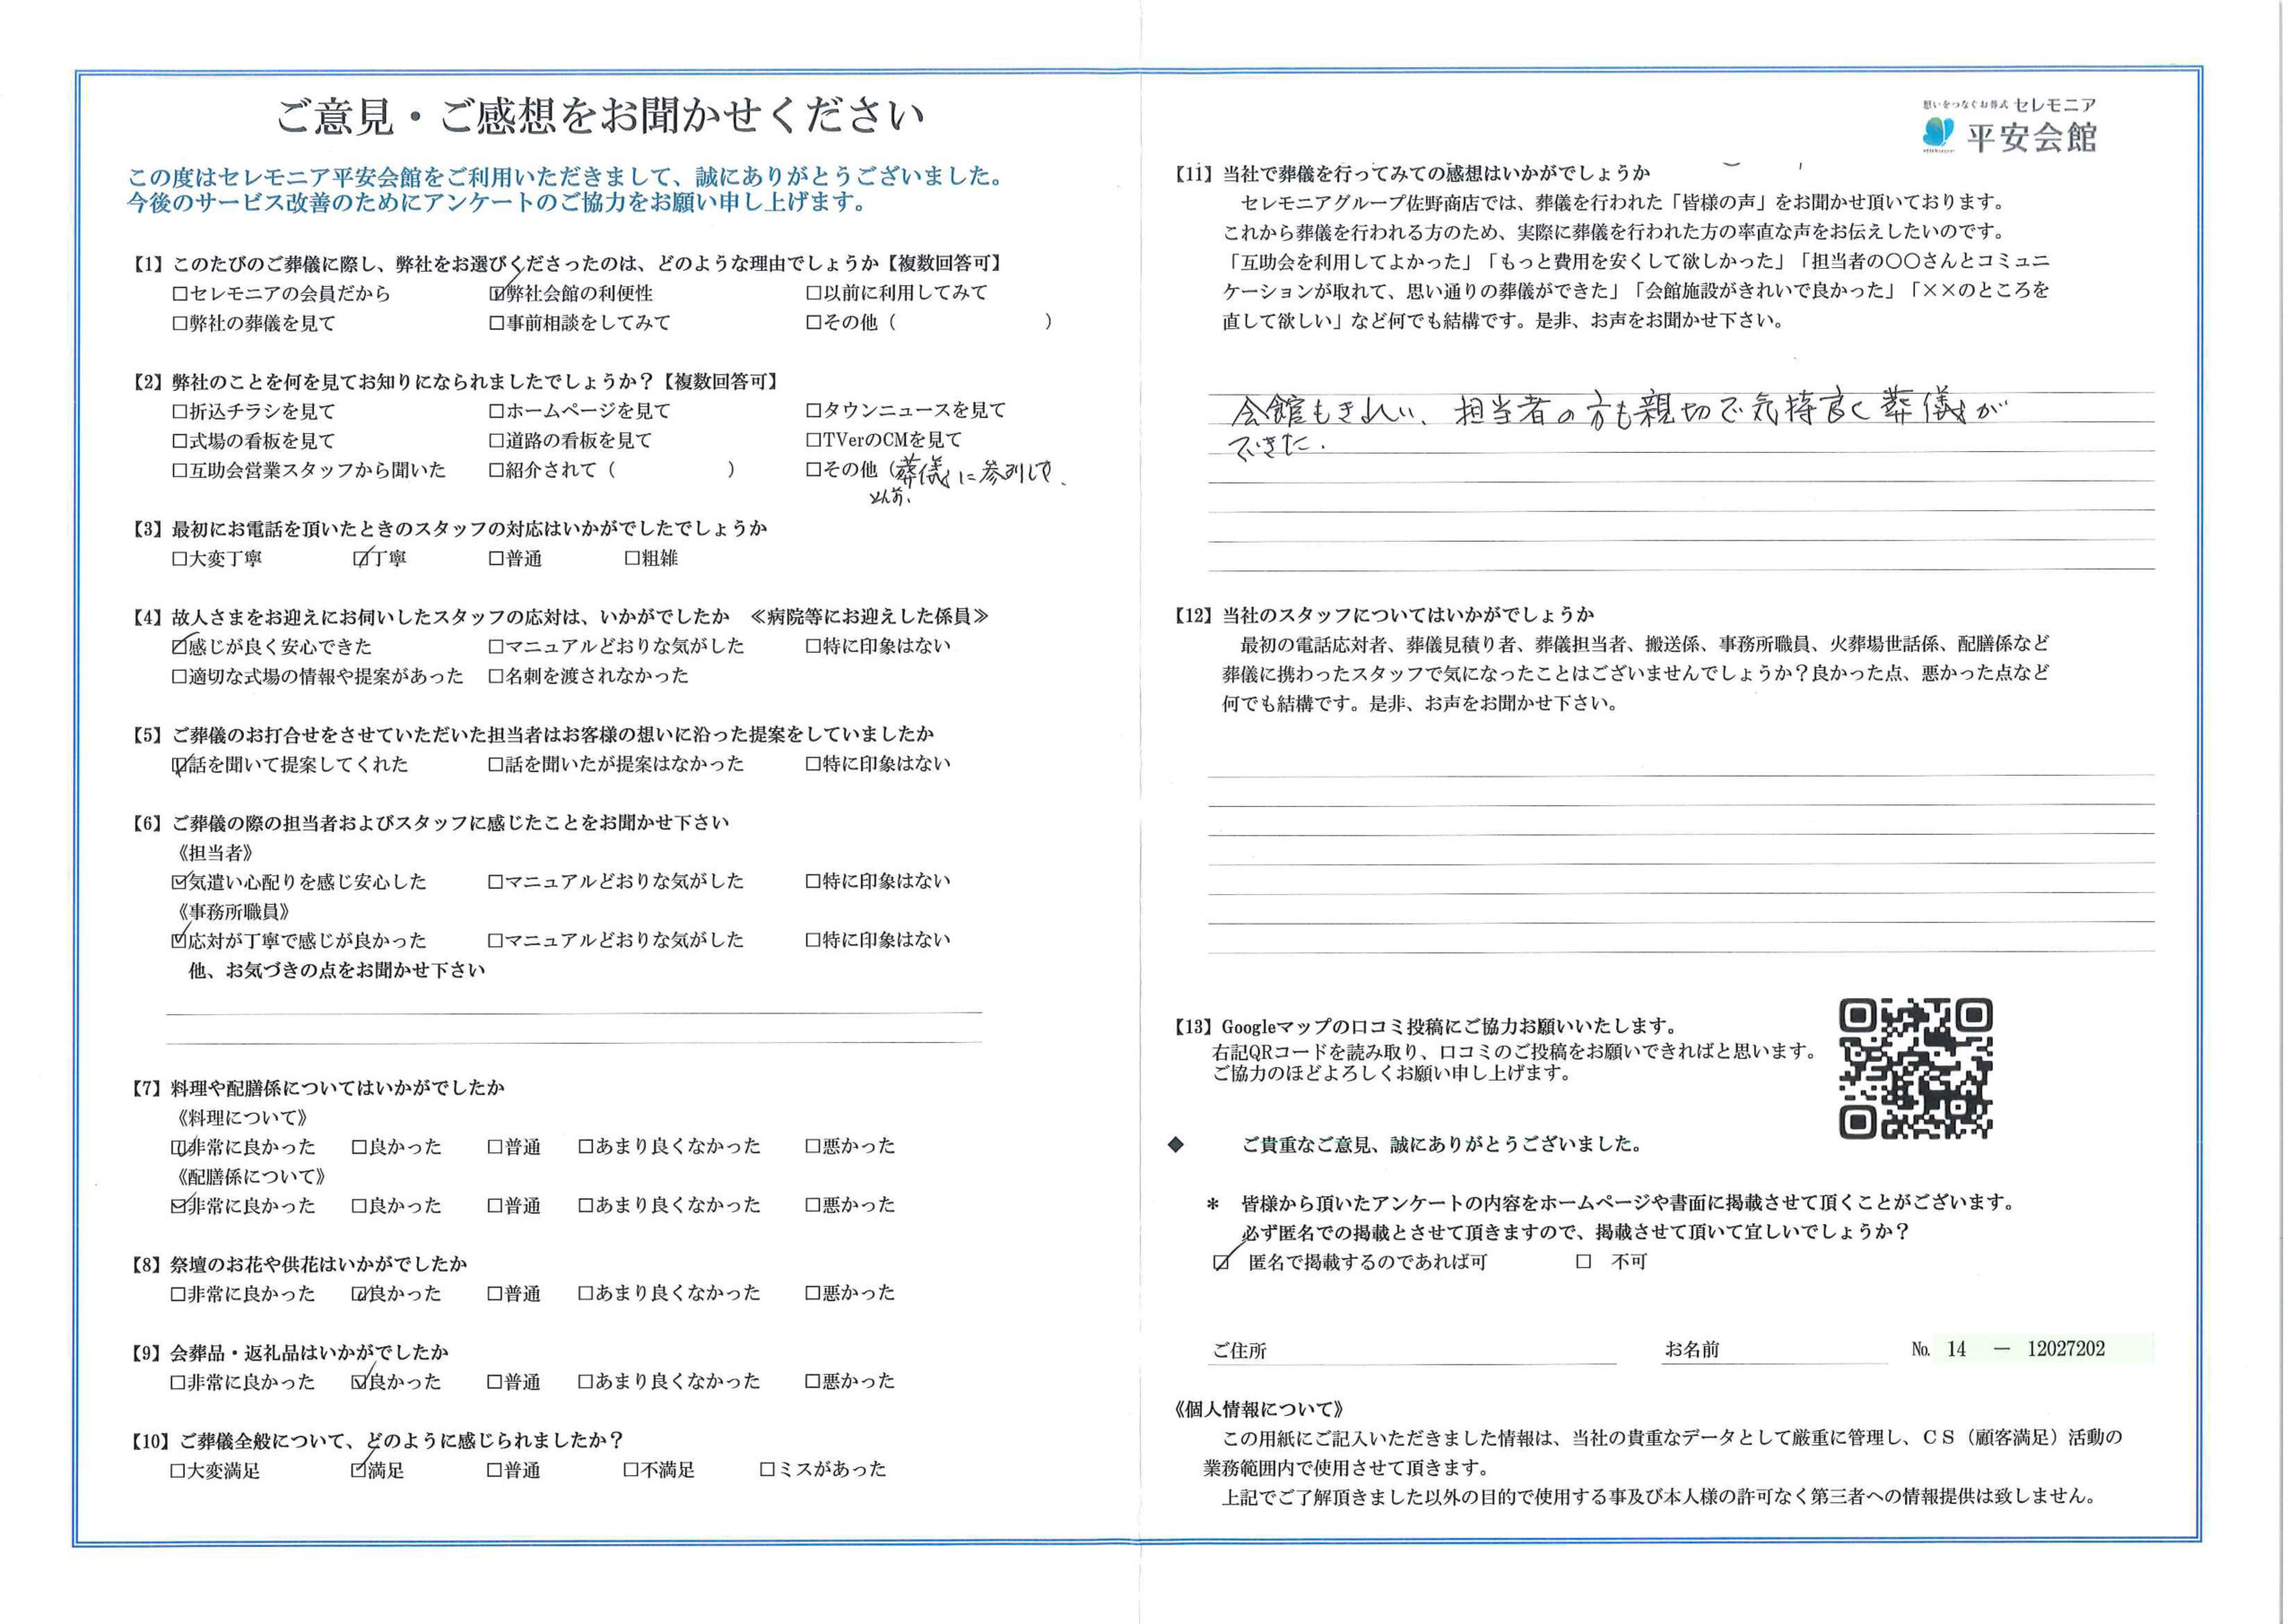Tick the 不可 checkbox
This screenshot has width=2296, height=1624.
[1584, 1262]
